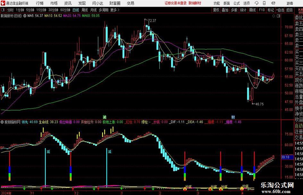This screenshot has height=195, width=303.
Task: Click the red 联瑞新材 stock name link
Action: (x=195, y=3)
